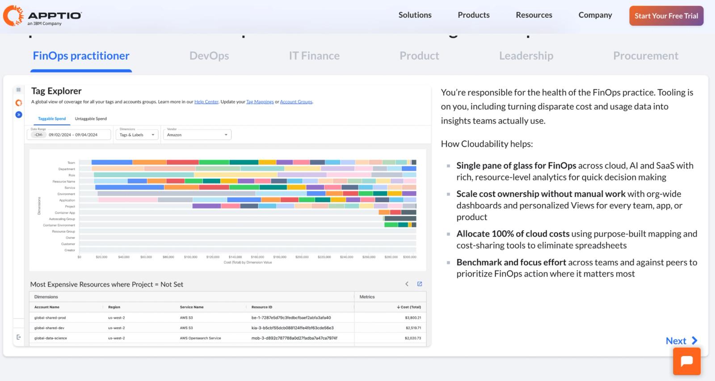Click the $3,800.21 cost value
Image resolution: width=715 pixels, height=381 pixels.
413,318
